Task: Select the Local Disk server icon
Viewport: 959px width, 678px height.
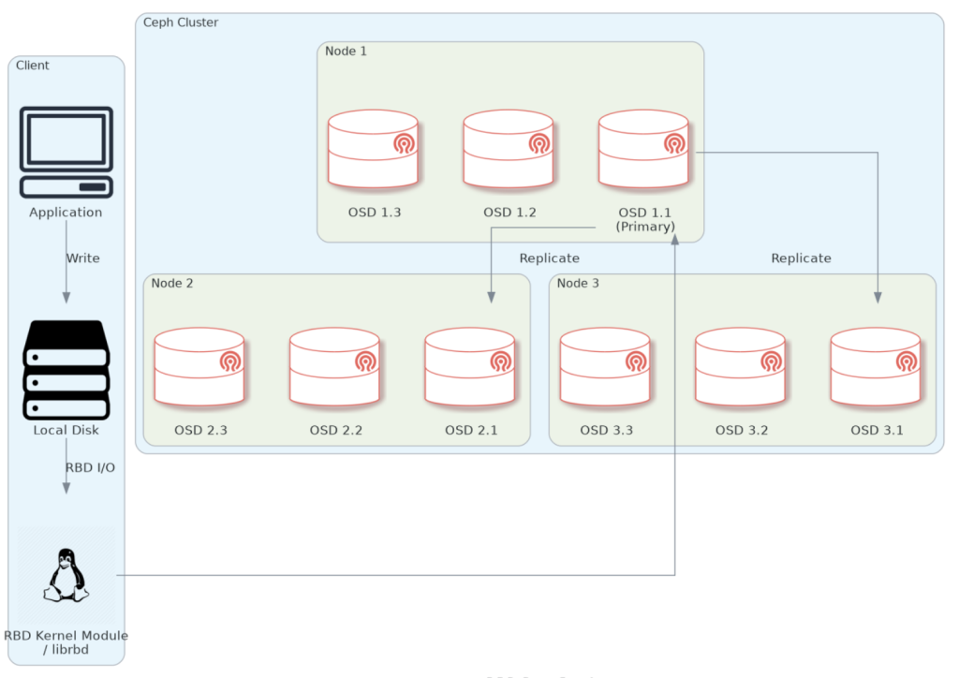Action: pyautogui.click(x=65, y=367)
